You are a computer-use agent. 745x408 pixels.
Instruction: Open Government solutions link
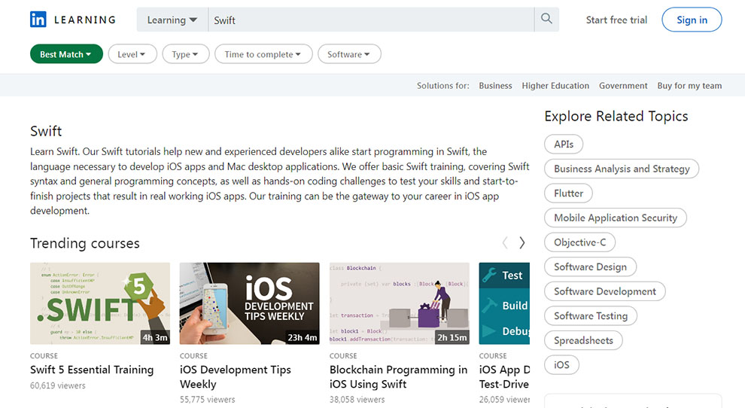(x=623, y=86)
